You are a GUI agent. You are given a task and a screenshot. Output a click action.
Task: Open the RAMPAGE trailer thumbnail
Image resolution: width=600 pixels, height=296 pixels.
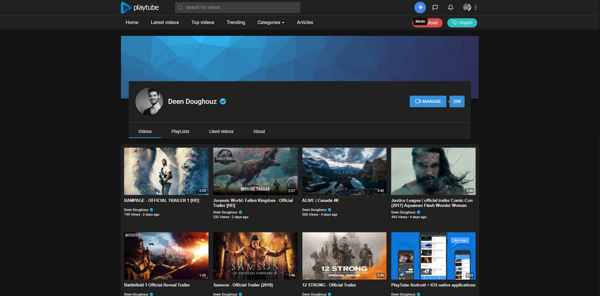[x=166, y=171]
